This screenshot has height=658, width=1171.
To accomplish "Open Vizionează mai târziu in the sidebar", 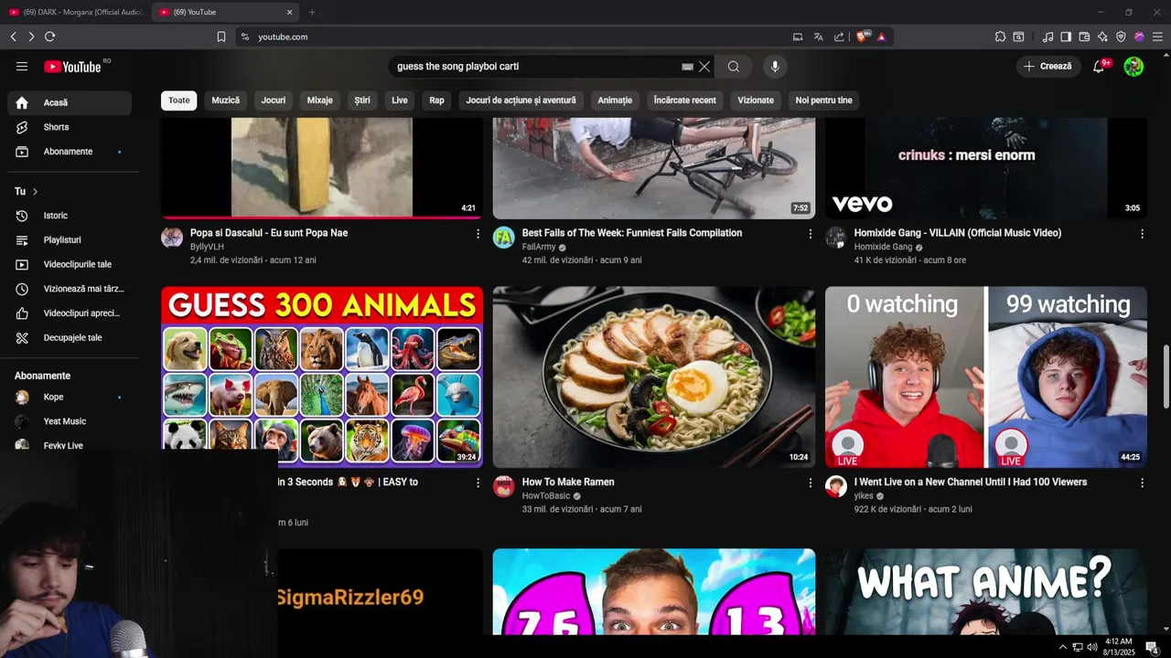I will pos(70,289).
